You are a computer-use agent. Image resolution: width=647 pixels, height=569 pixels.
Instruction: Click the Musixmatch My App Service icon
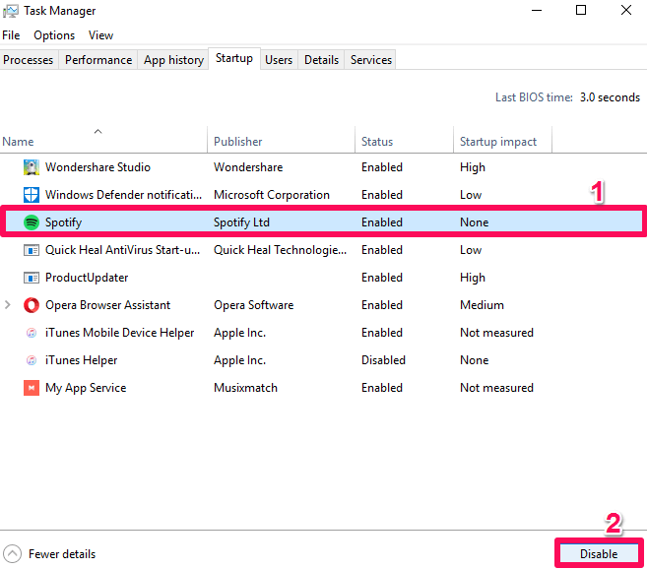coord(32,388)
